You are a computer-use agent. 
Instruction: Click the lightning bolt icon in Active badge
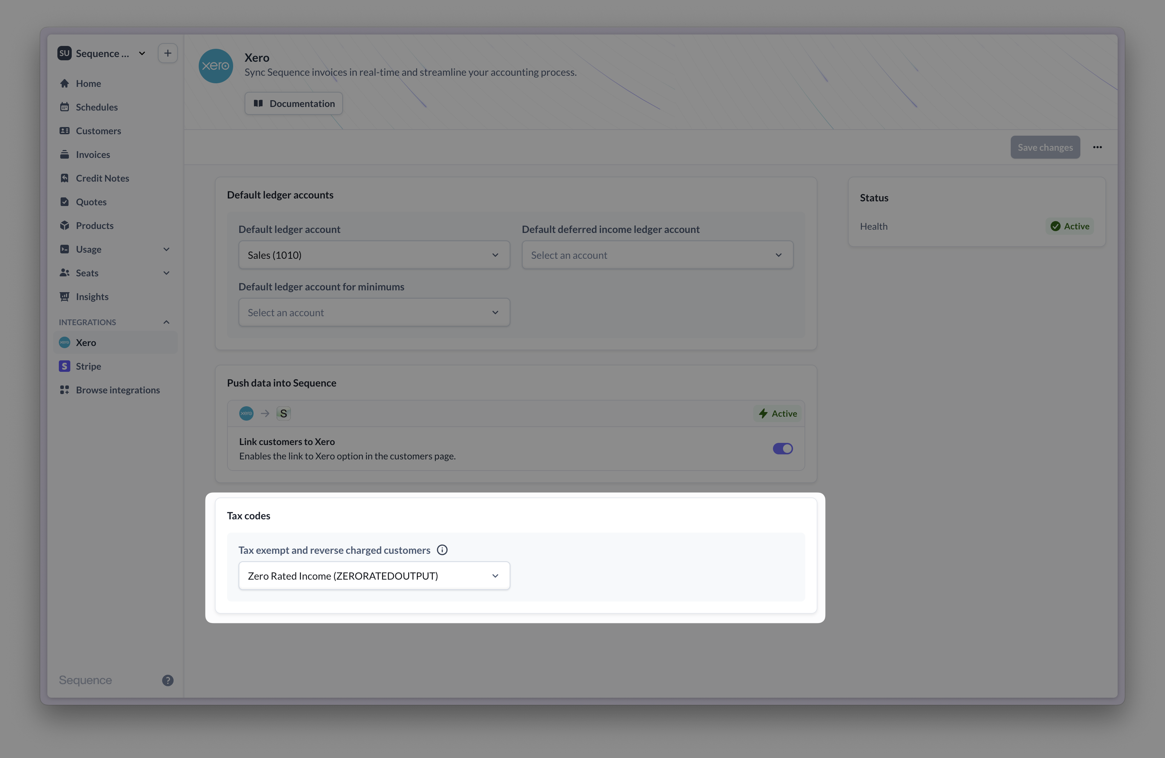763,413
